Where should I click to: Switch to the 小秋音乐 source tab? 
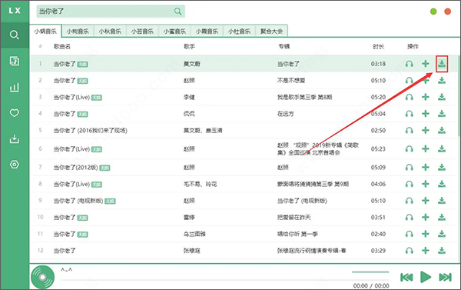click(110, 31)
